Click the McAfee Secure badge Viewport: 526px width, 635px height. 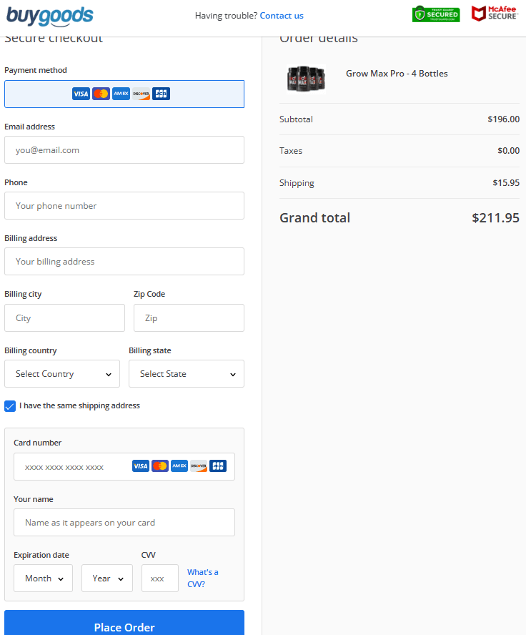[x=495, y=13]
